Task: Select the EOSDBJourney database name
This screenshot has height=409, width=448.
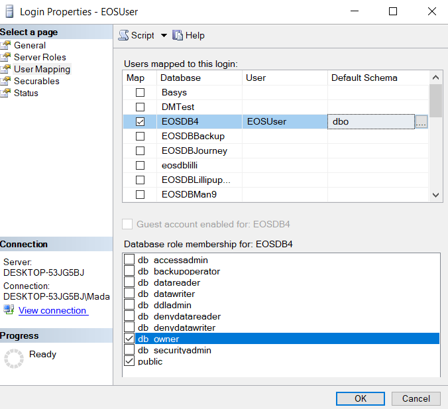Action: pyautogui.click(x=194, y=151)
